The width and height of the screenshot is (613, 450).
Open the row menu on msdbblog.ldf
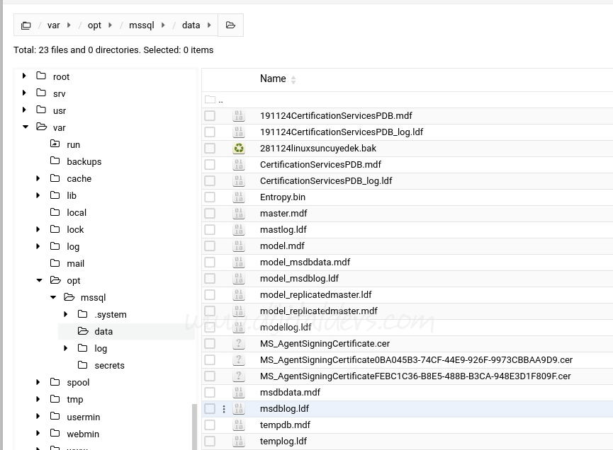224,408
